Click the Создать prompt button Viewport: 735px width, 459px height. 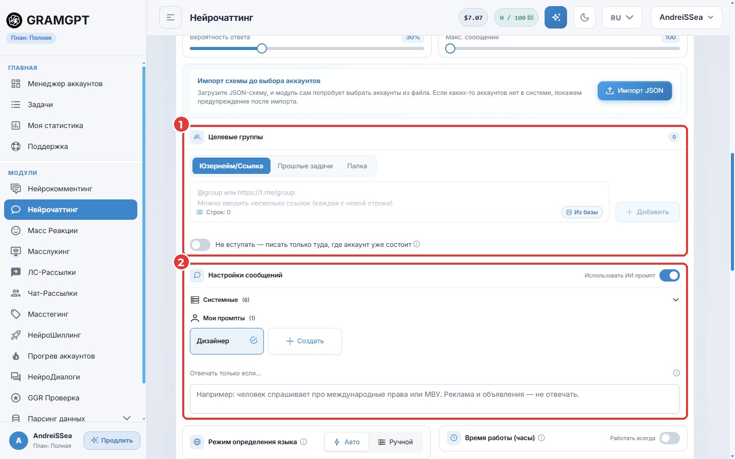point(305,341)
